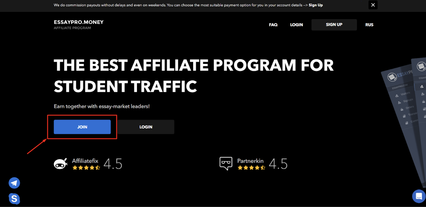This screenshot has height=207, width=426.
Task: Click the Affiliatefix robot logo icon
Action: coord(61,164)
